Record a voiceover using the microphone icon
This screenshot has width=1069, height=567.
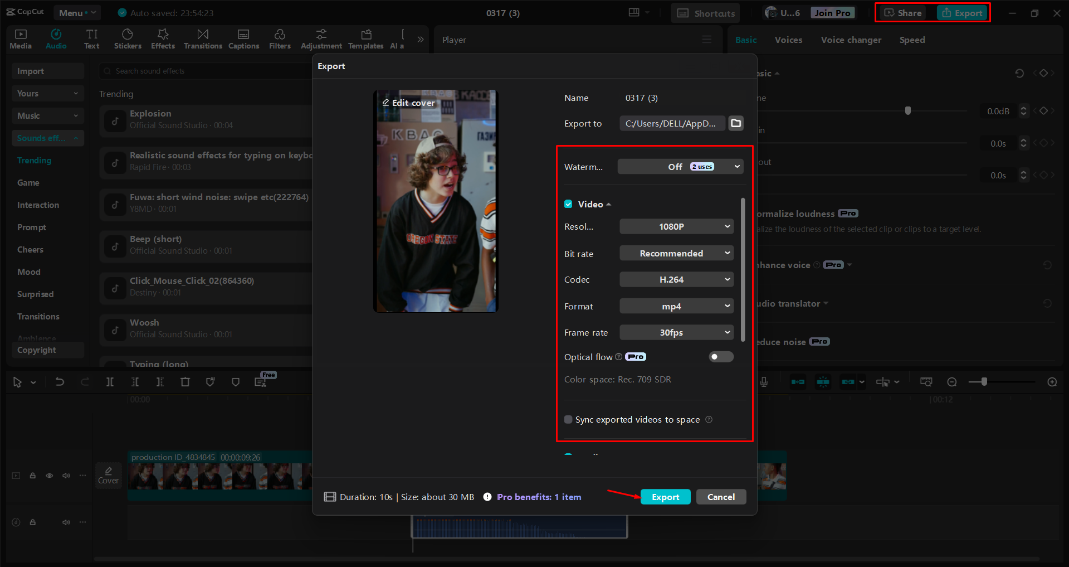click(x=764, y=382)
